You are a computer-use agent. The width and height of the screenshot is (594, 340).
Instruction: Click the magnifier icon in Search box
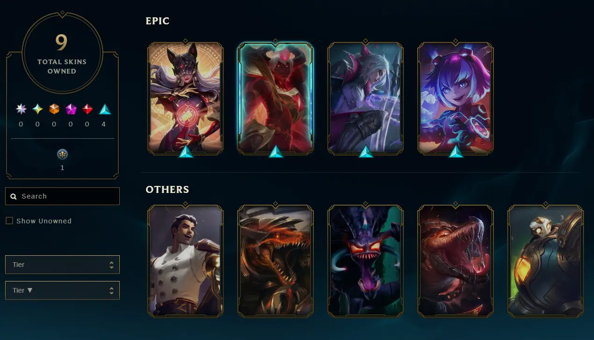pyautogui.click(x=14, y=197)
